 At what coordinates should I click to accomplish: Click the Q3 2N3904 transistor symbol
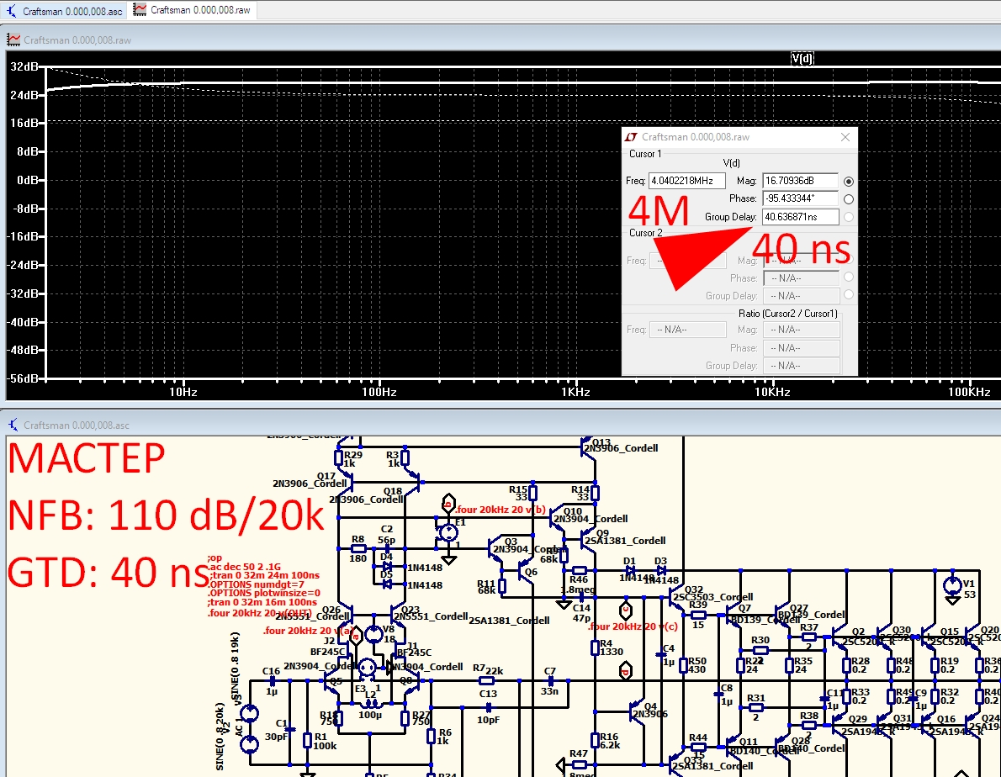tap(495, 548)
